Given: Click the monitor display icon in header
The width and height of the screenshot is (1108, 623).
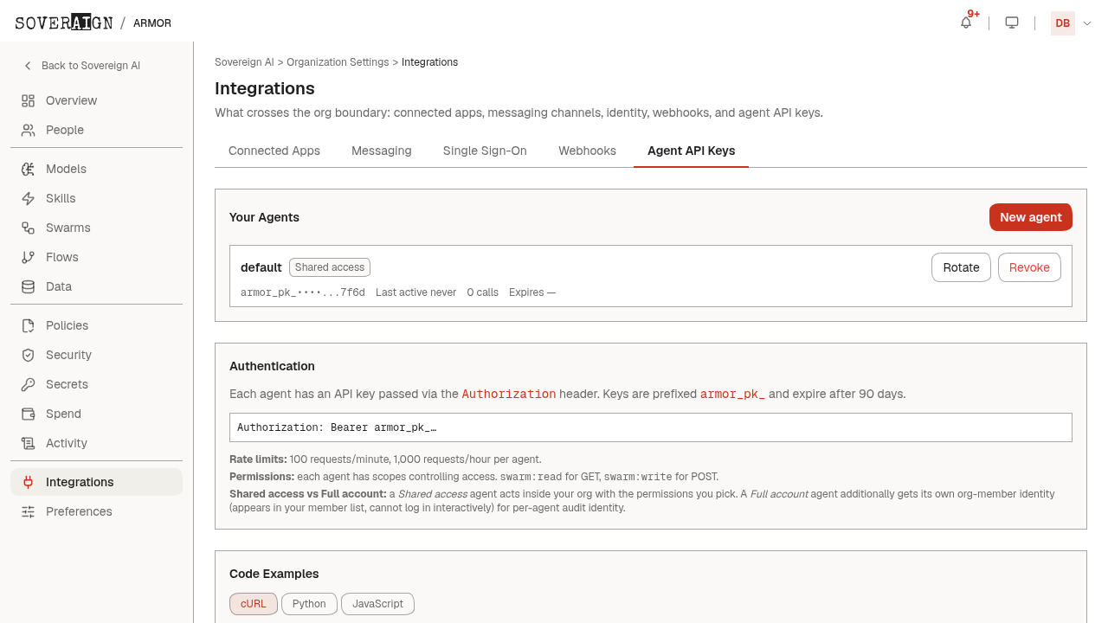Looking at the screenshot, I should tap(1012, 22).
